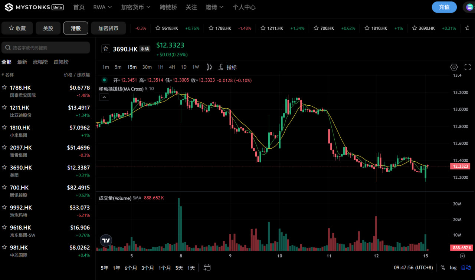Click the star on the 小米集团 list row
The width and height of the screenshot is (475, 280).
point(4,128)
